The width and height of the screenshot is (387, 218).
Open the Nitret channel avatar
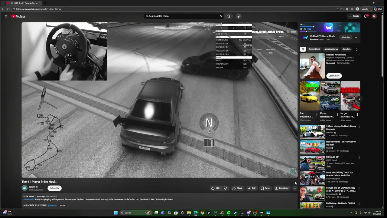click(24, 188)
